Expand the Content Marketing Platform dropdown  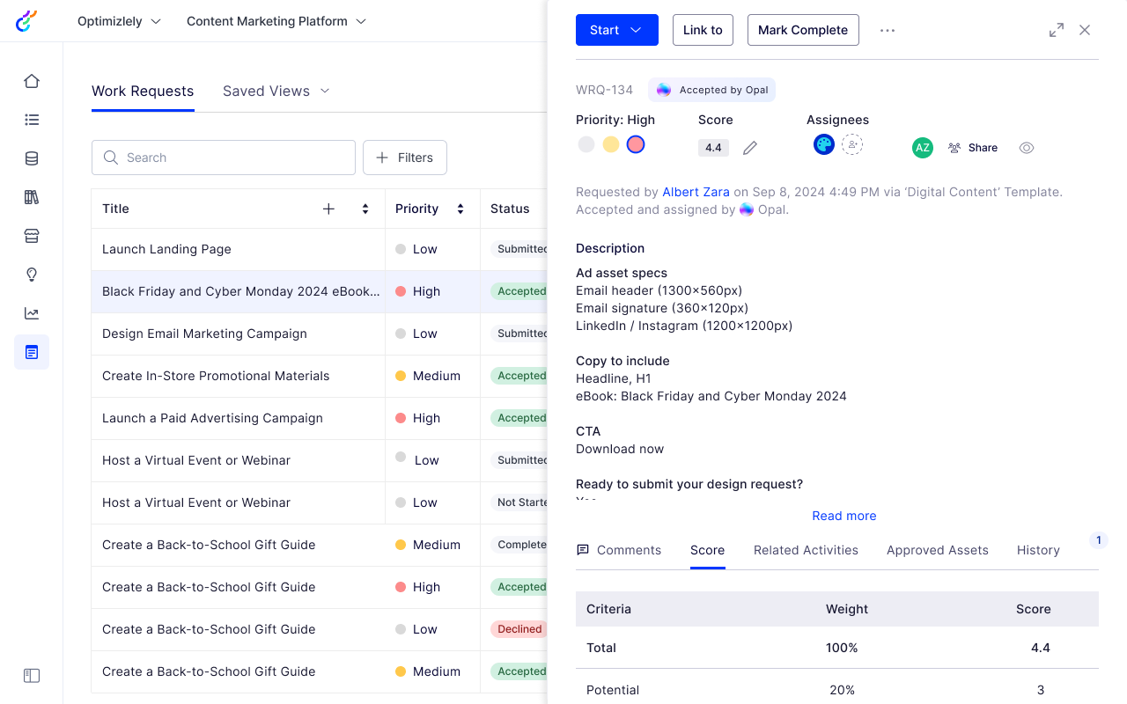pyautogui.click(x=276, y=21)
